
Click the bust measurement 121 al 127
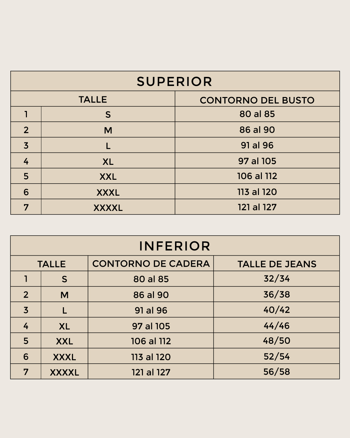pos(257,207)
